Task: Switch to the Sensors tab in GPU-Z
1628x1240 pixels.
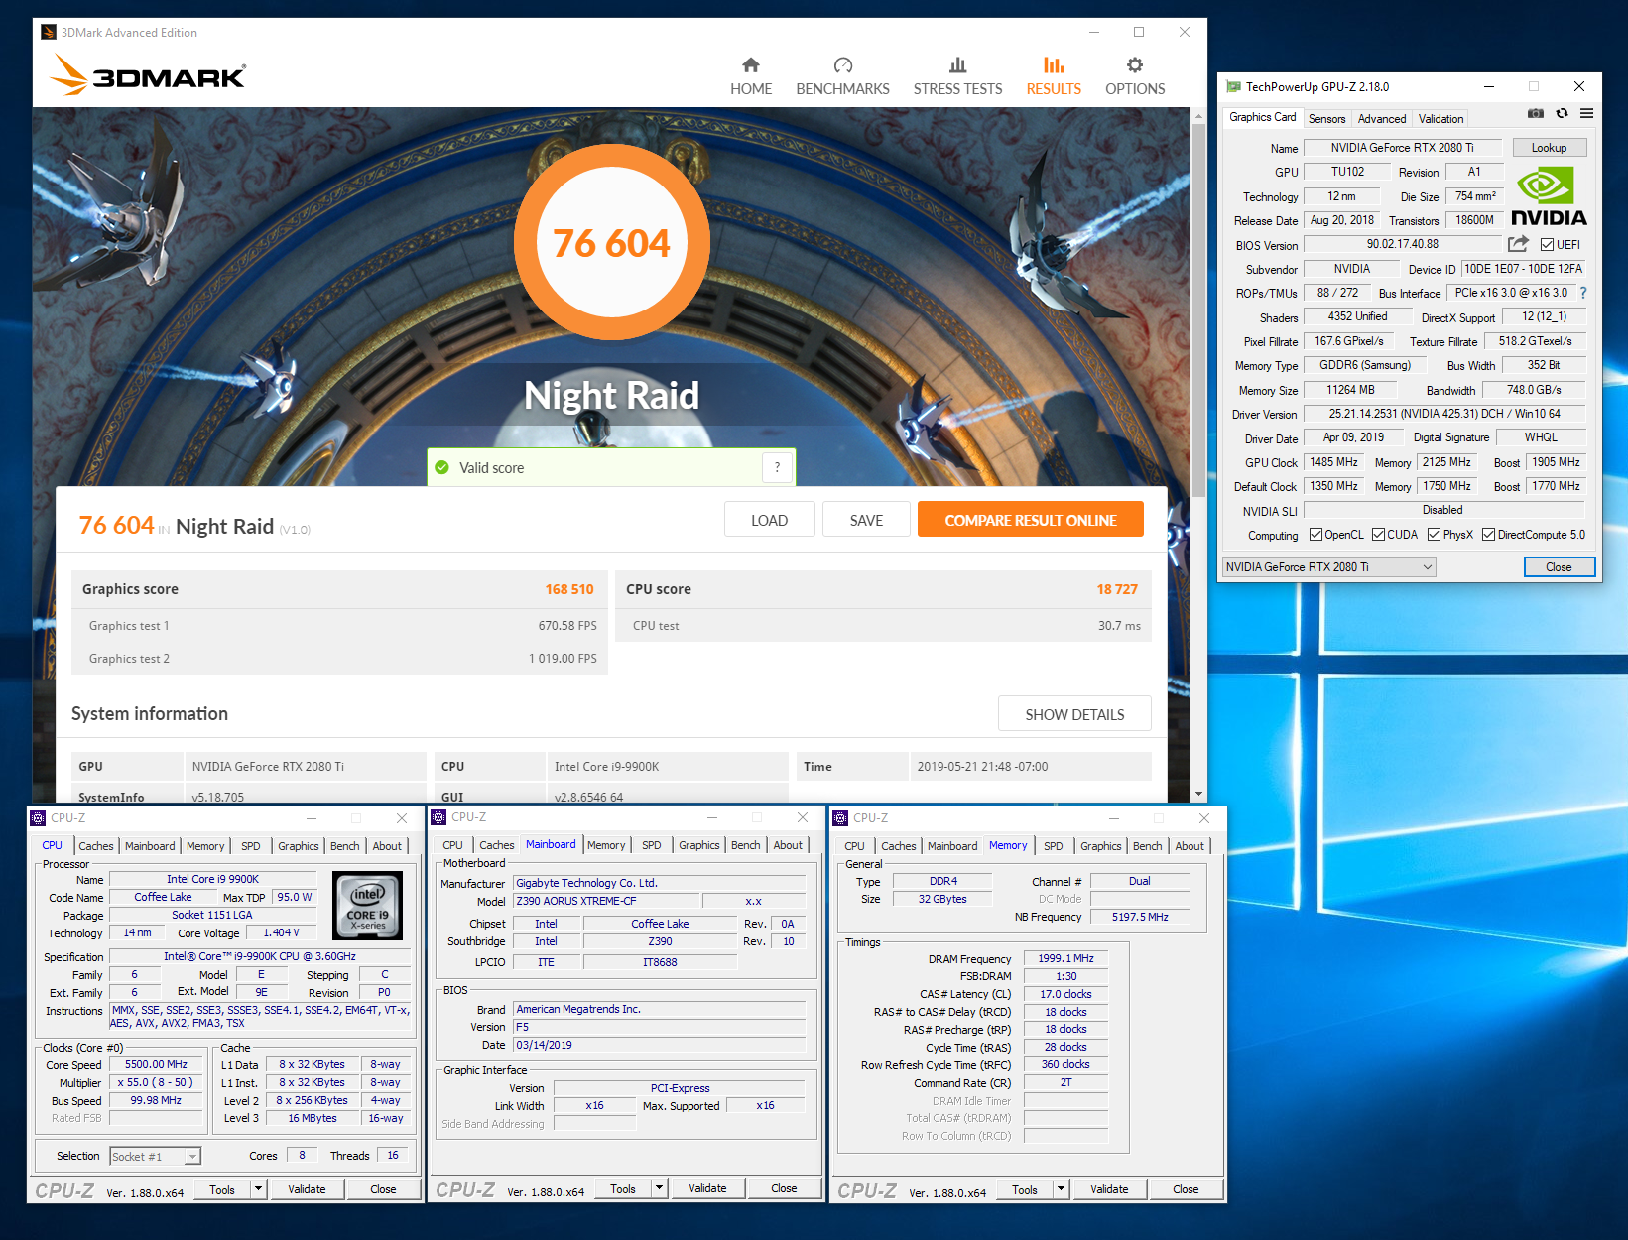Action: [x=1326, y=118]
